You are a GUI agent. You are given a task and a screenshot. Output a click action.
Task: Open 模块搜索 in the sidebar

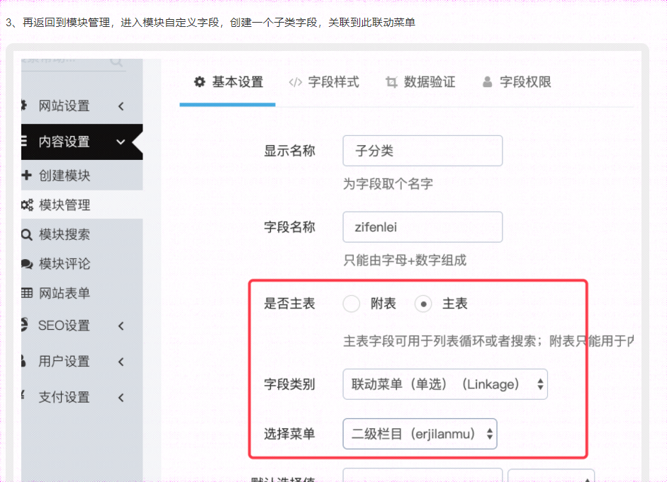point(82,234)
